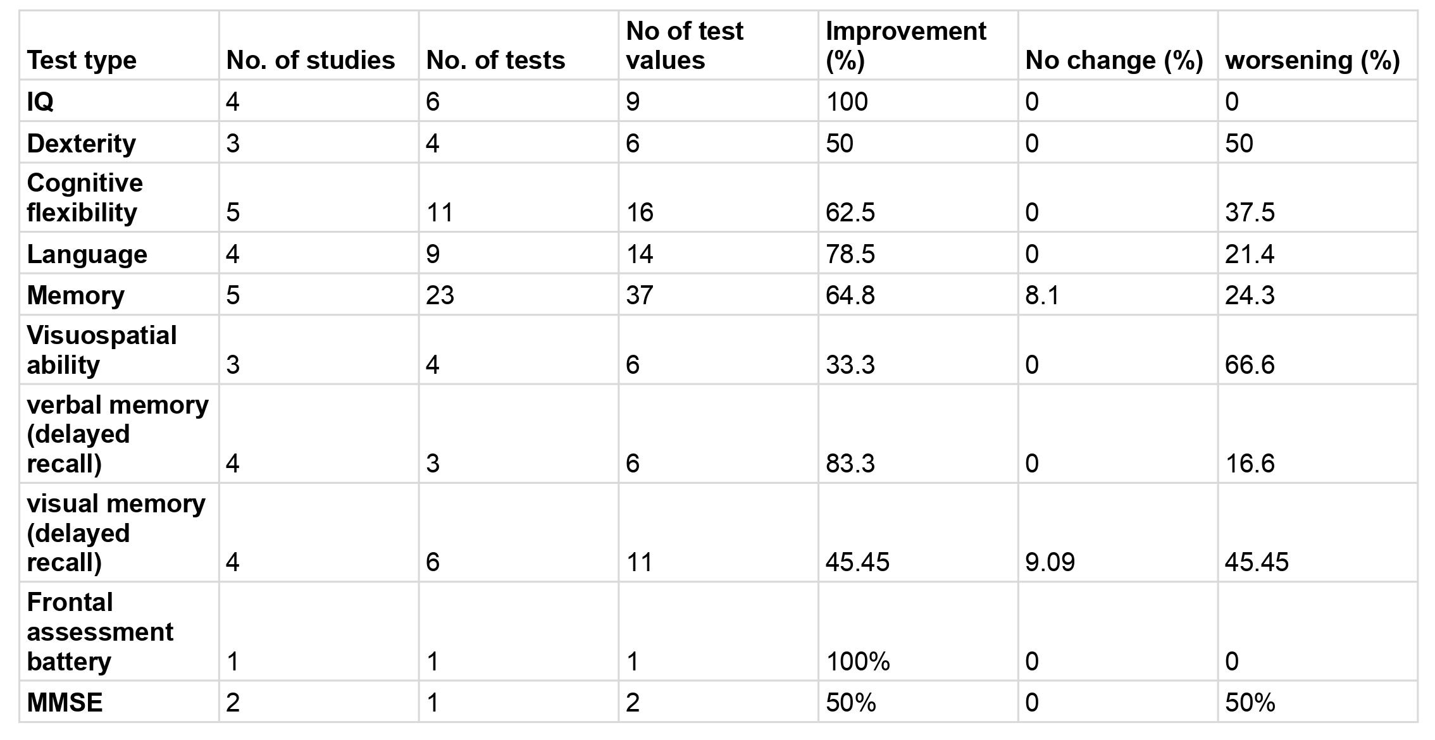Click the 78.5 improvement value for Language
The height and width of the screenshot is (740, 1435).
tap(850, 254)
